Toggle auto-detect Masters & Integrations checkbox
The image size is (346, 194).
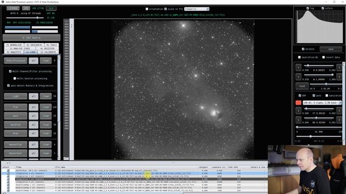[x=9, y=86]
